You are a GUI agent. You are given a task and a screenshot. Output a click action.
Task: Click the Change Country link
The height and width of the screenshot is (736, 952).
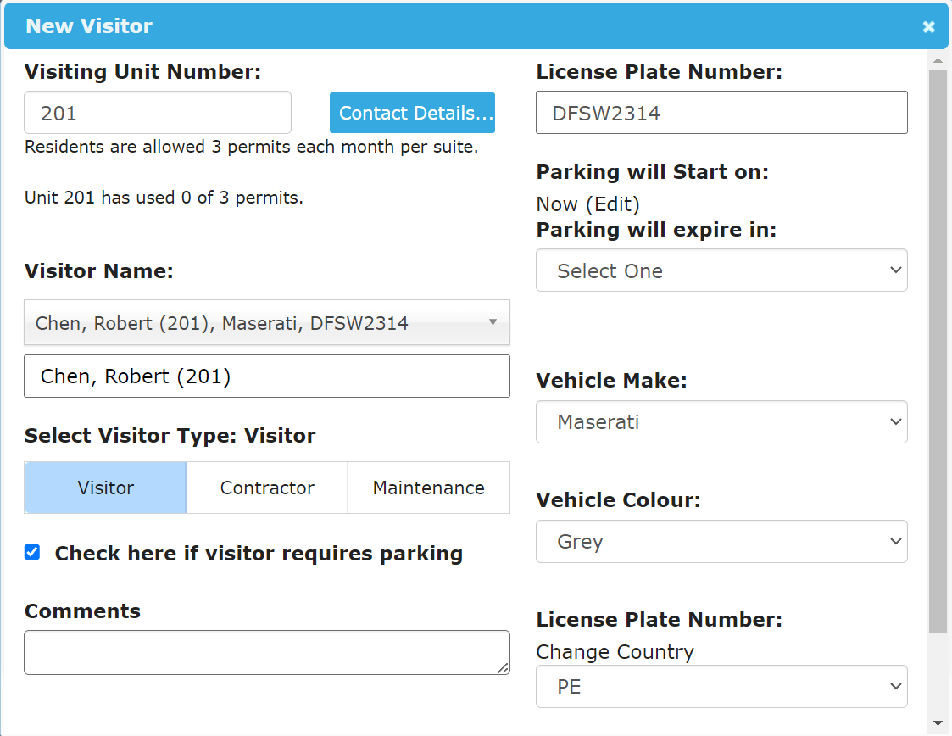615,652
